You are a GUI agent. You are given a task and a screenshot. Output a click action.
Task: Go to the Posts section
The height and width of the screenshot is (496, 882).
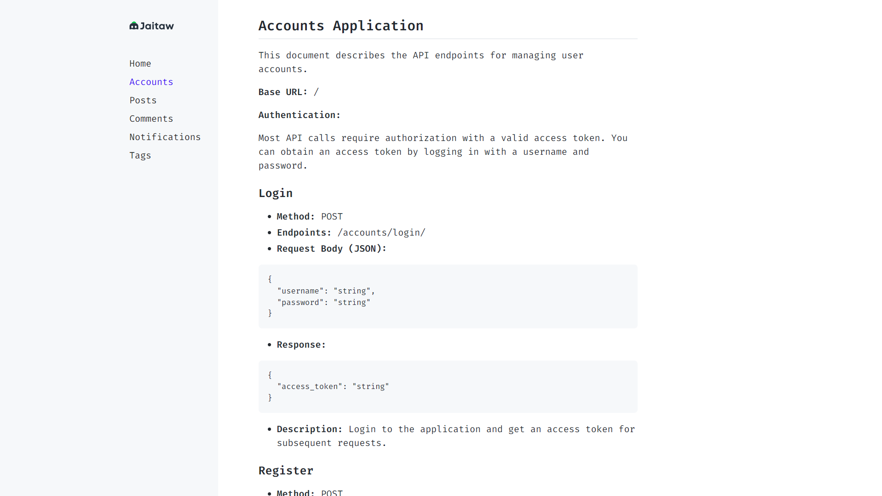click(143, 100)
